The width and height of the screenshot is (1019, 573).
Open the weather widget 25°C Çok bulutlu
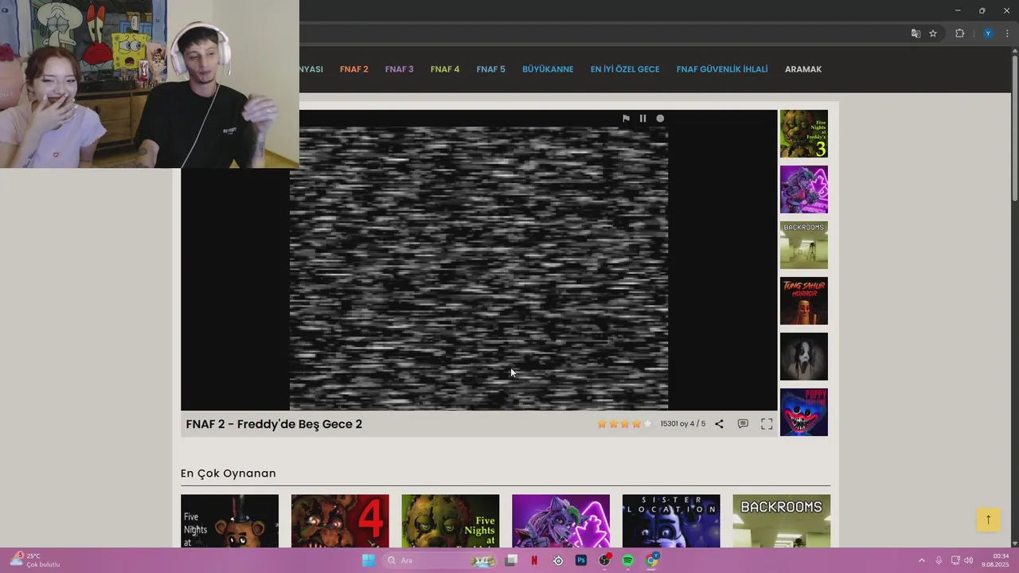pos(36,560)
